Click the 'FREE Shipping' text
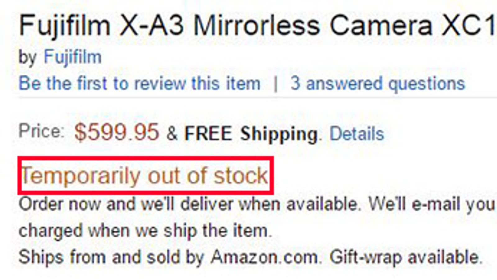The width and height of the screenshot is (497, 280). [x=251, y=134]
